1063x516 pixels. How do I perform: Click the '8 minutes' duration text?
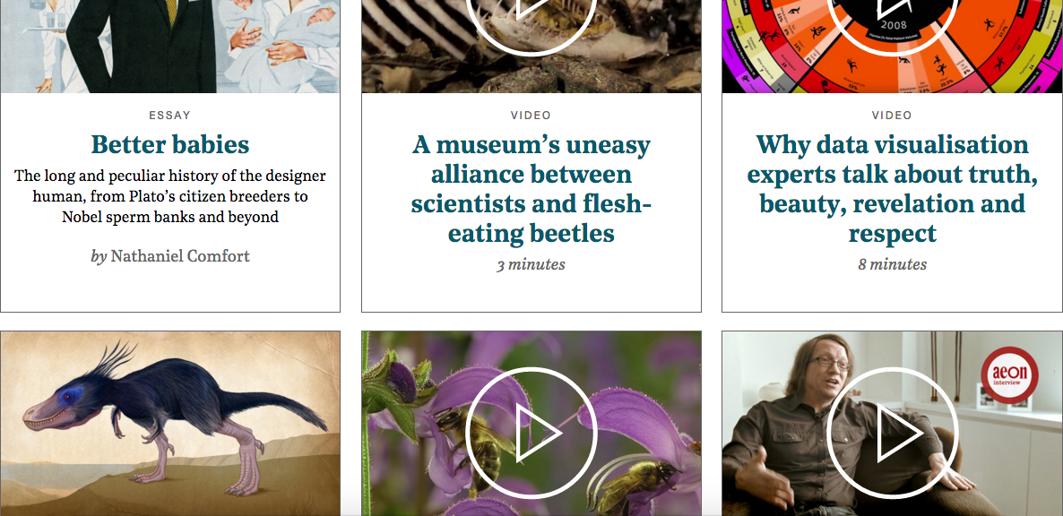892,265
